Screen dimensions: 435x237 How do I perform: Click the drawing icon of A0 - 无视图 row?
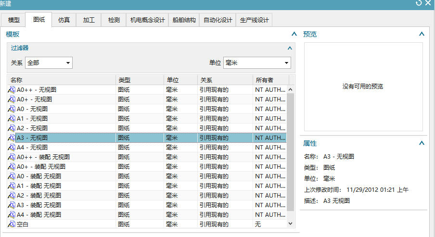[12, 109]
